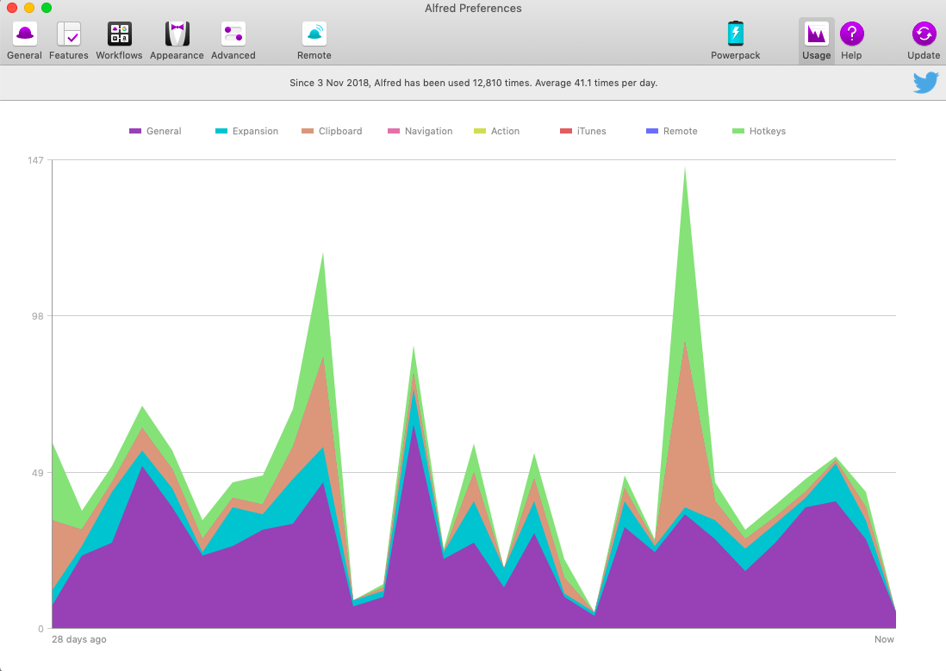
Task: Click the Action legend label
Action: [x=505, y=131]
